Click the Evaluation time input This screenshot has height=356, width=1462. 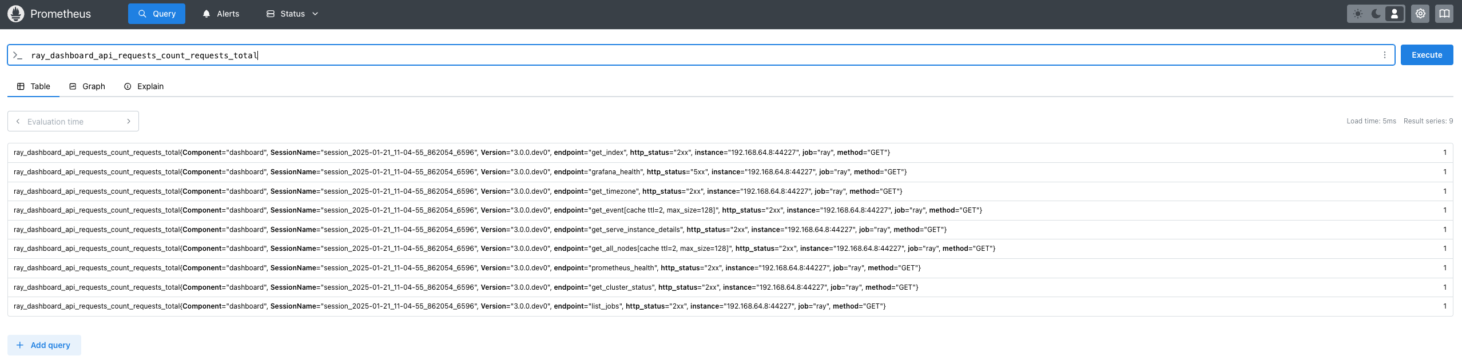click(73, 121)
